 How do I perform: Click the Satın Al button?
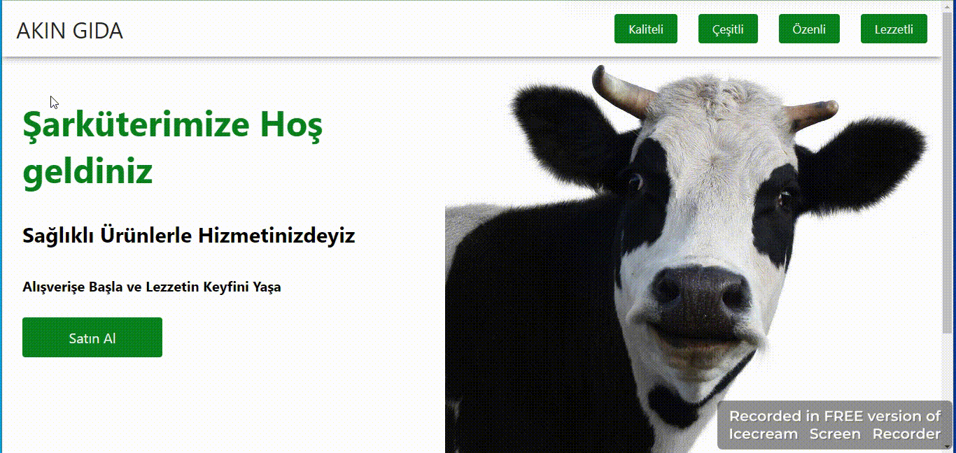click(92, 338)
